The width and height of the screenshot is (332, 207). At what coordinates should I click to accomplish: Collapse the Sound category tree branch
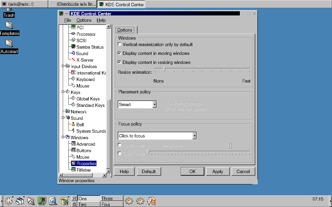(63, 118)
